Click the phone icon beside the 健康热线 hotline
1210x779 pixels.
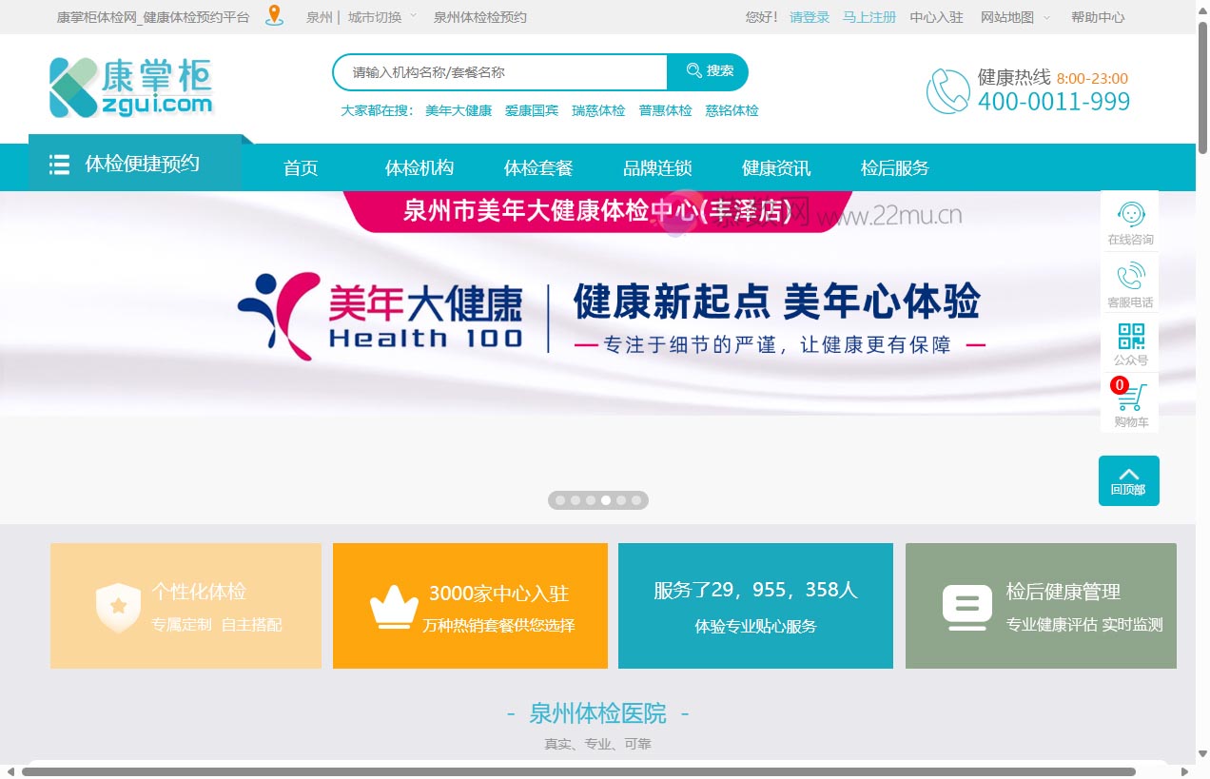tap(947, 90)
